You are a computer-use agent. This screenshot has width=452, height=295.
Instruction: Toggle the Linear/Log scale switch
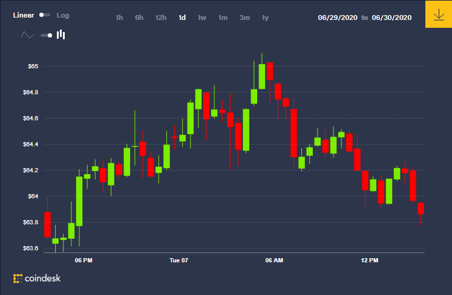45,15
